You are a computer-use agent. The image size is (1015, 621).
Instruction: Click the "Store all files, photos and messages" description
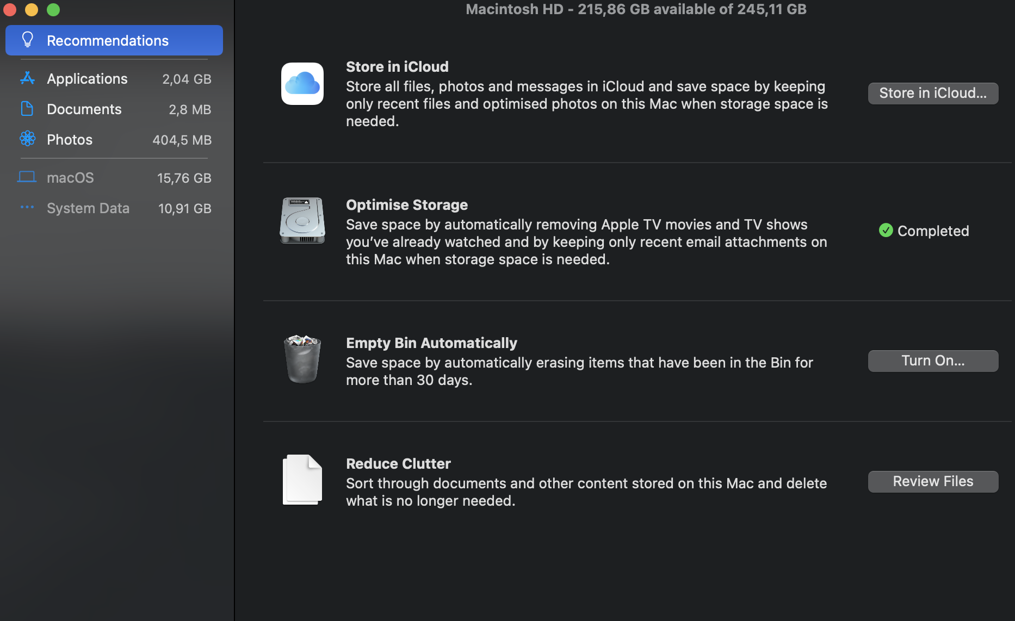click(x=587, y=104)
